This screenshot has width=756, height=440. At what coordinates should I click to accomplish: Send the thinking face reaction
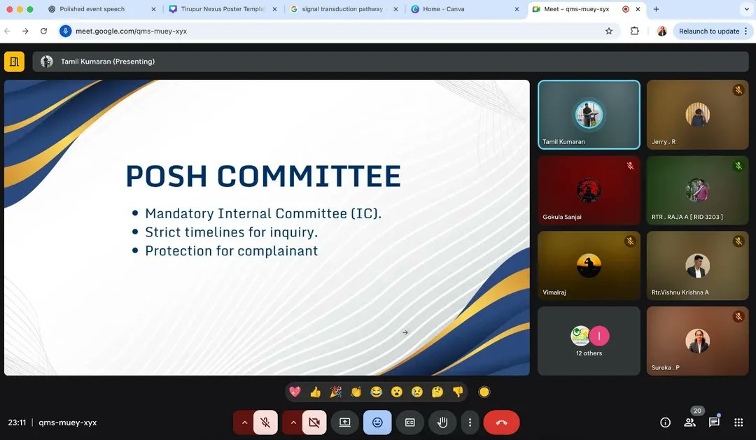[x=437, y=392]
